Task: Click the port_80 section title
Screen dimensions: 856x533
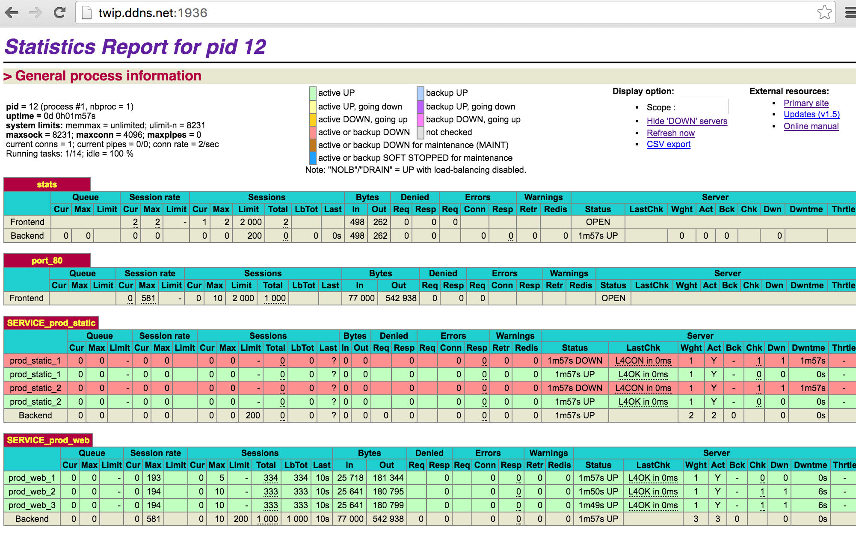Action: pos(47,261)
